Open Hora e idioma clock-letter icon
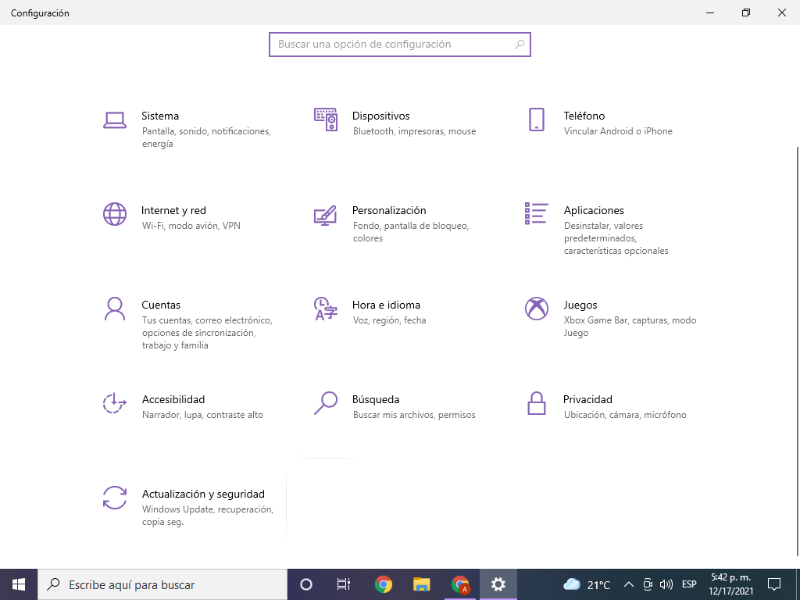The height and width of the screenshot is (600, 800). (x=326, y=309)
